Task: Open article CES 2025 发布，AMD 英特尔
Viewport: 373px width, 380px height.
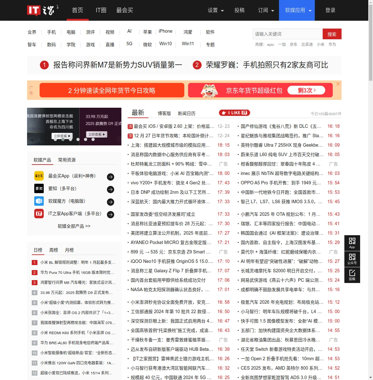Action: [281, 368]
